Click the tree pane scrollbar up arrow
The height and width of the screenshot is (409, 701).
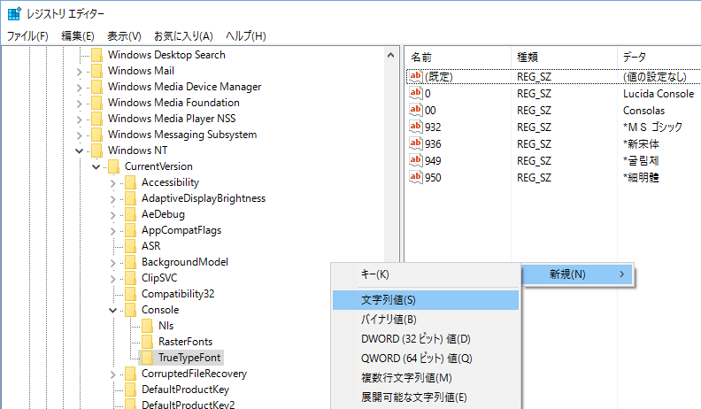point(390,55)
